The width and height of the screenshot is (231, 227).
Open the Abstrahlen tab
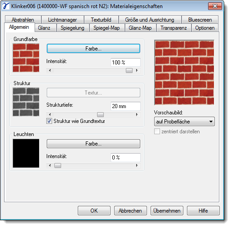[x=23, y=20]
